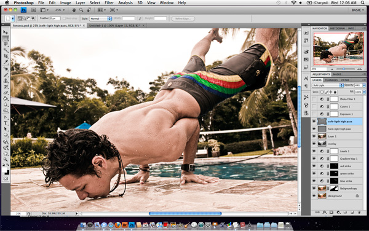
Task: Click the horizontal scrollbar thumb
Action: (185, 213)
